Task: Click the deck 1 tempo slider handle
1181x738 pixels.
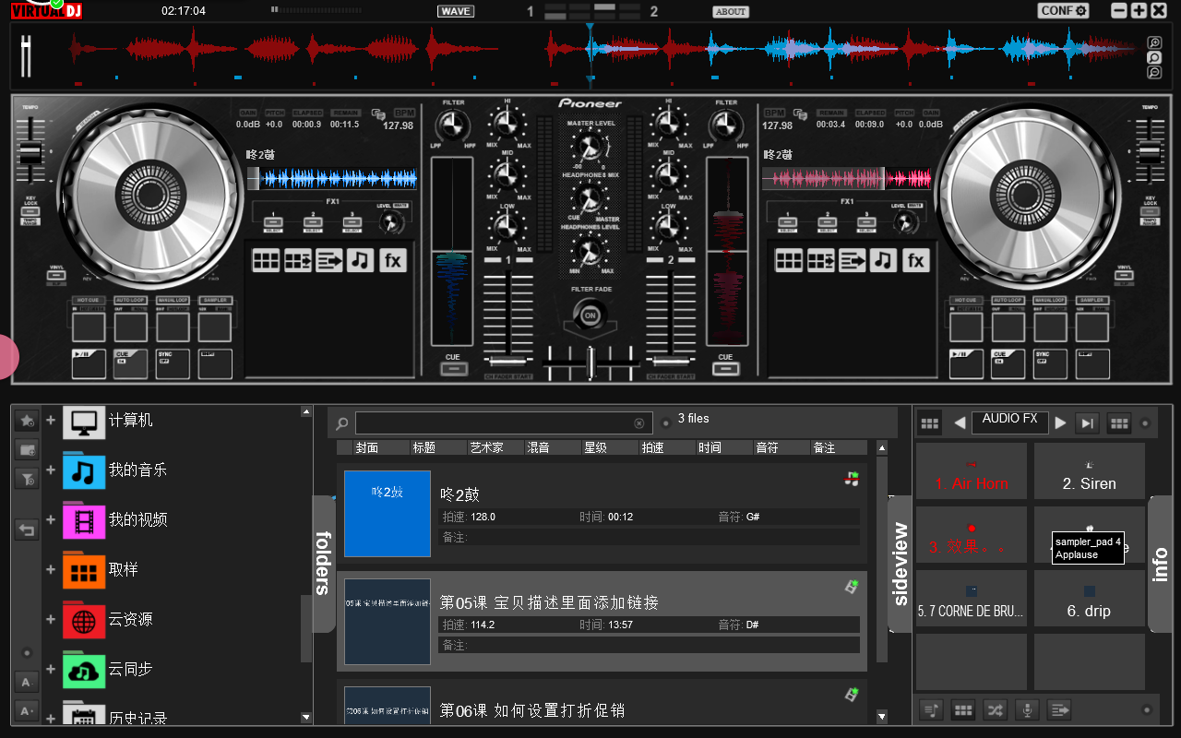Action: (x=31, y=154)
